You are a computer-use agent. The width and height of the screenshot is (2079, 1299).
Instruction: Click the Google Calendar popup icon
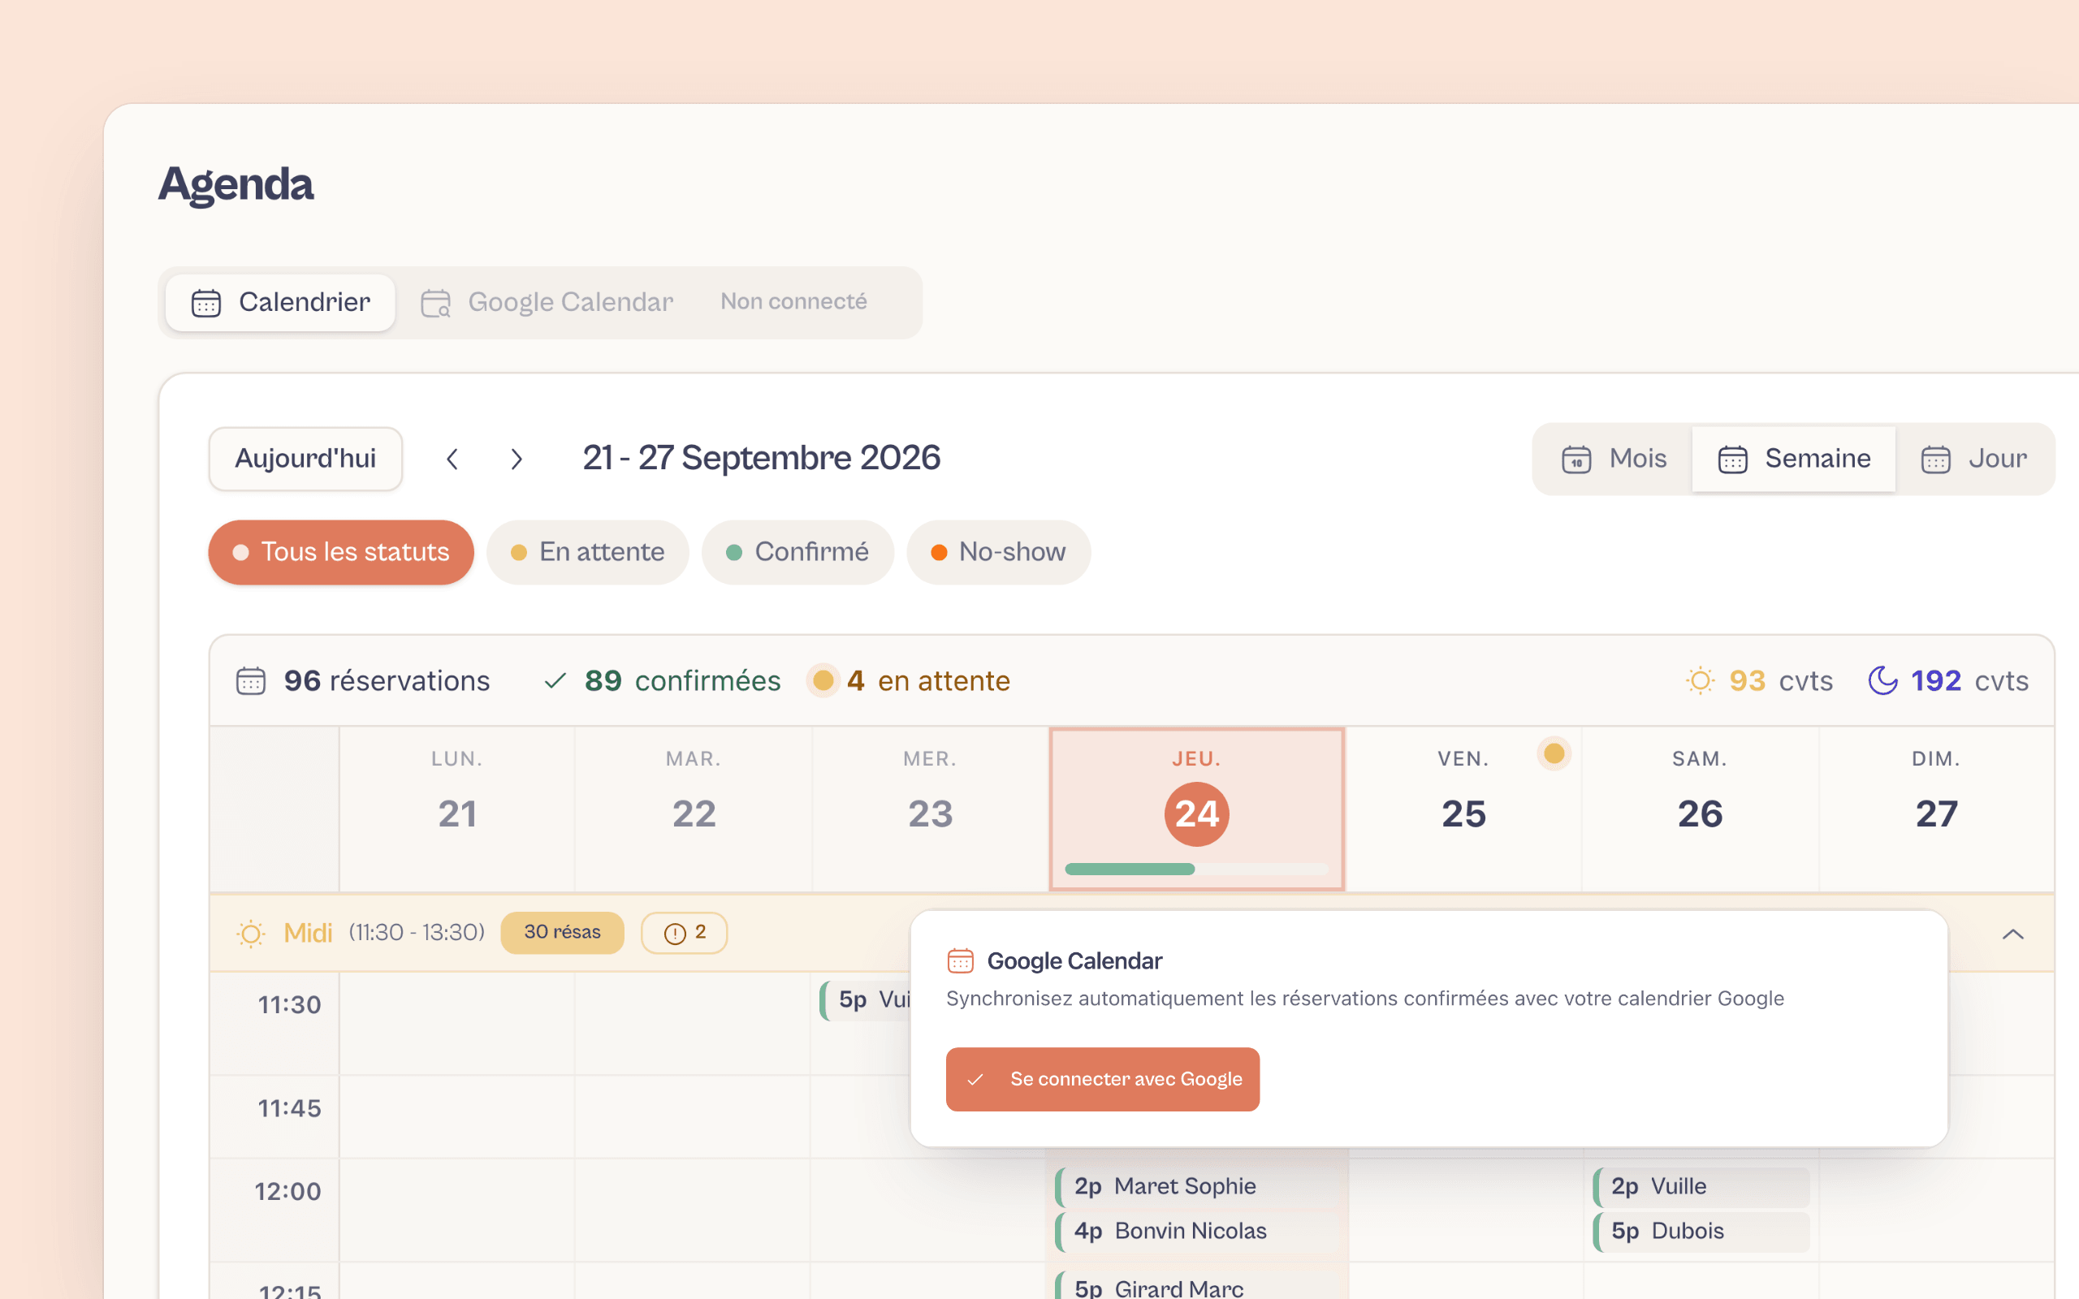961,960
